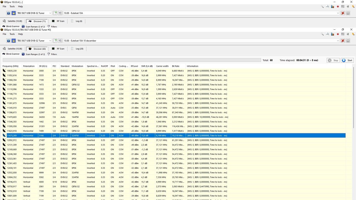Click the new-document icon left of Eutelsat 10A 10 december

pos(55,41)
